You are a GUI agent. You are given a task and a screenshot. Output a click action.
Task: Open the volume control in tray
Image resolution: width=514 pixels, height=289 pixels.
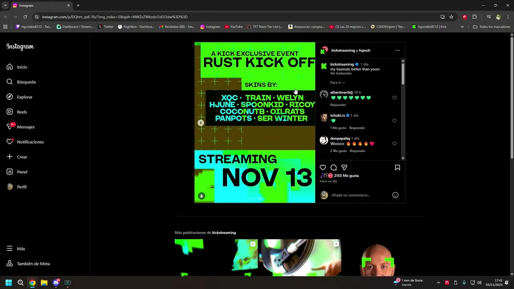click(479, 283)
